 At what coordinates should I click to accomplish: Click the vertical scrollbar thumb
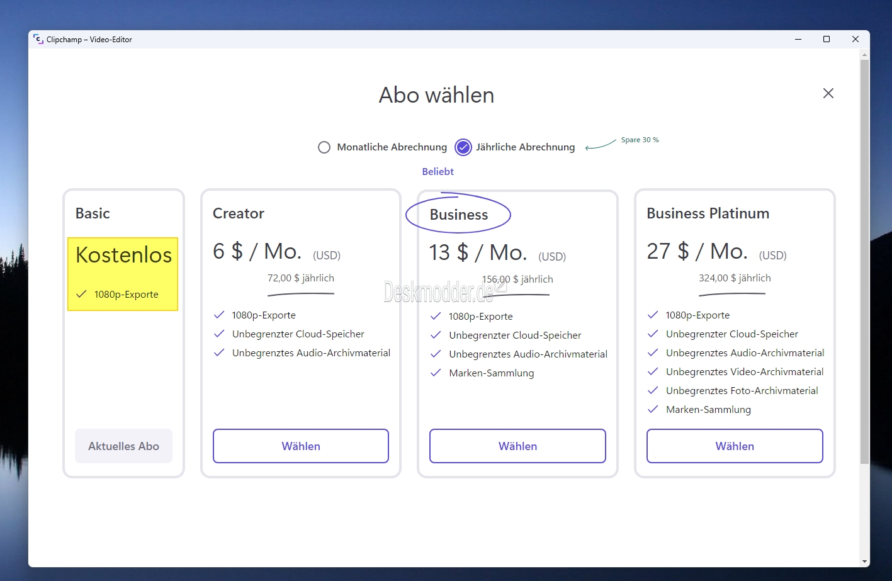[864, 261]
